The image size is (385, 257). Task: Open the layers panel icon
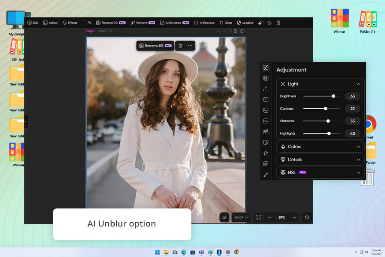[307, 217]
